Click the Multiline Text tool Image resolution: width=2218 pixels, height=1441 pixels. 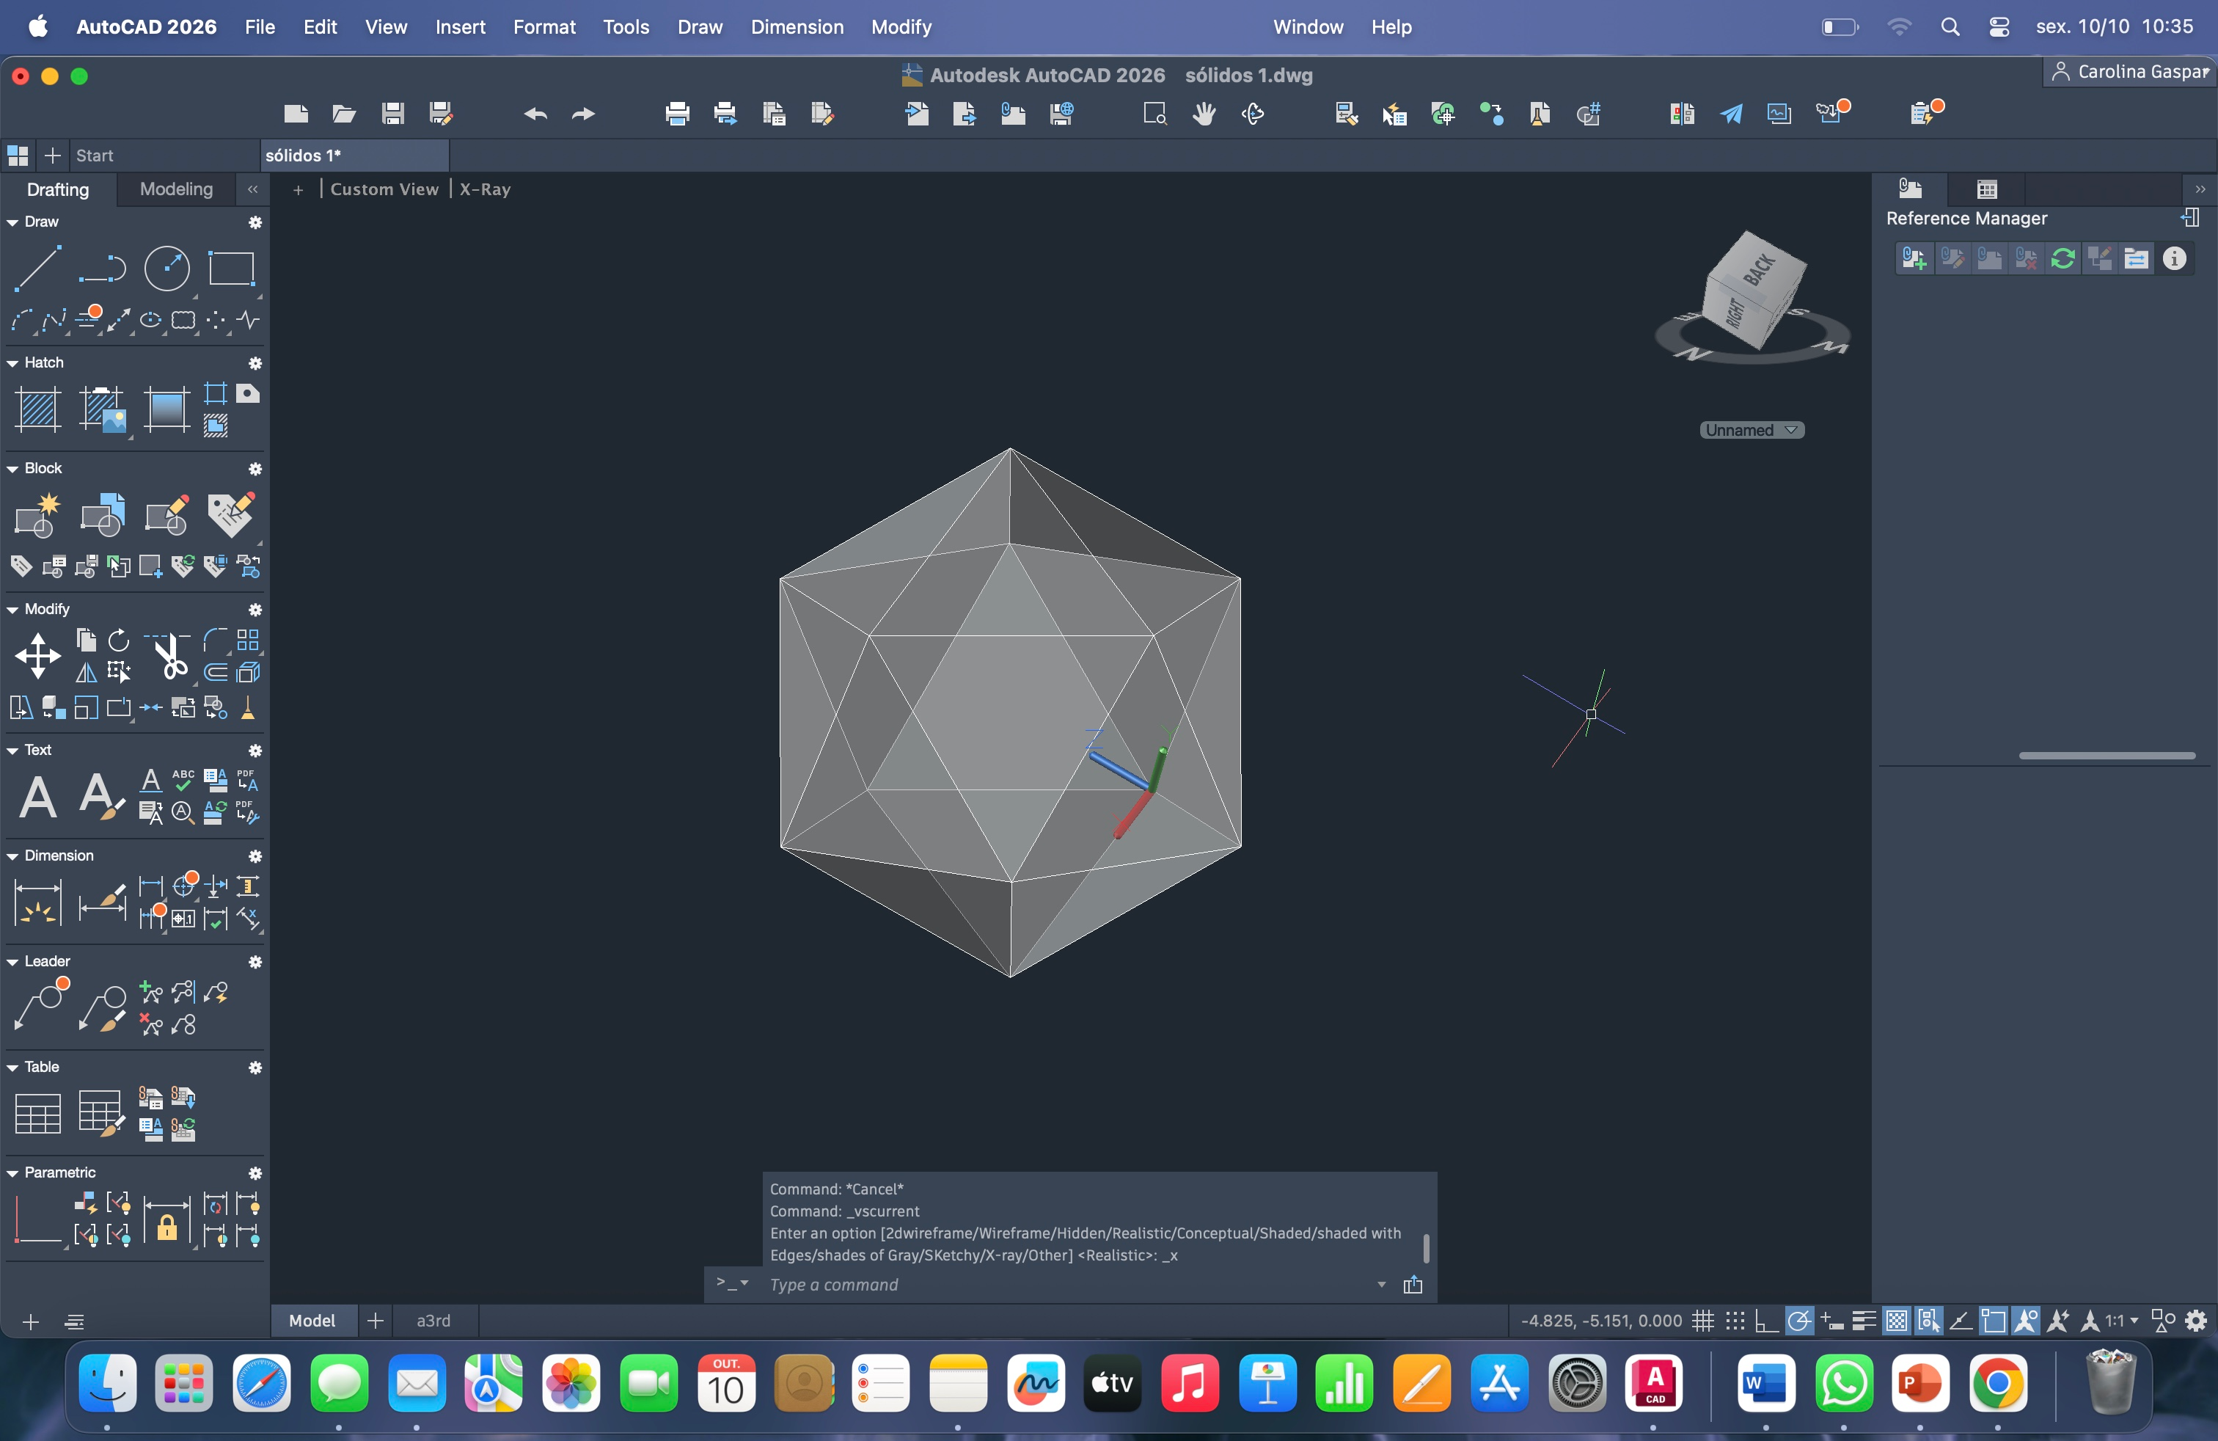pos(37,797)
